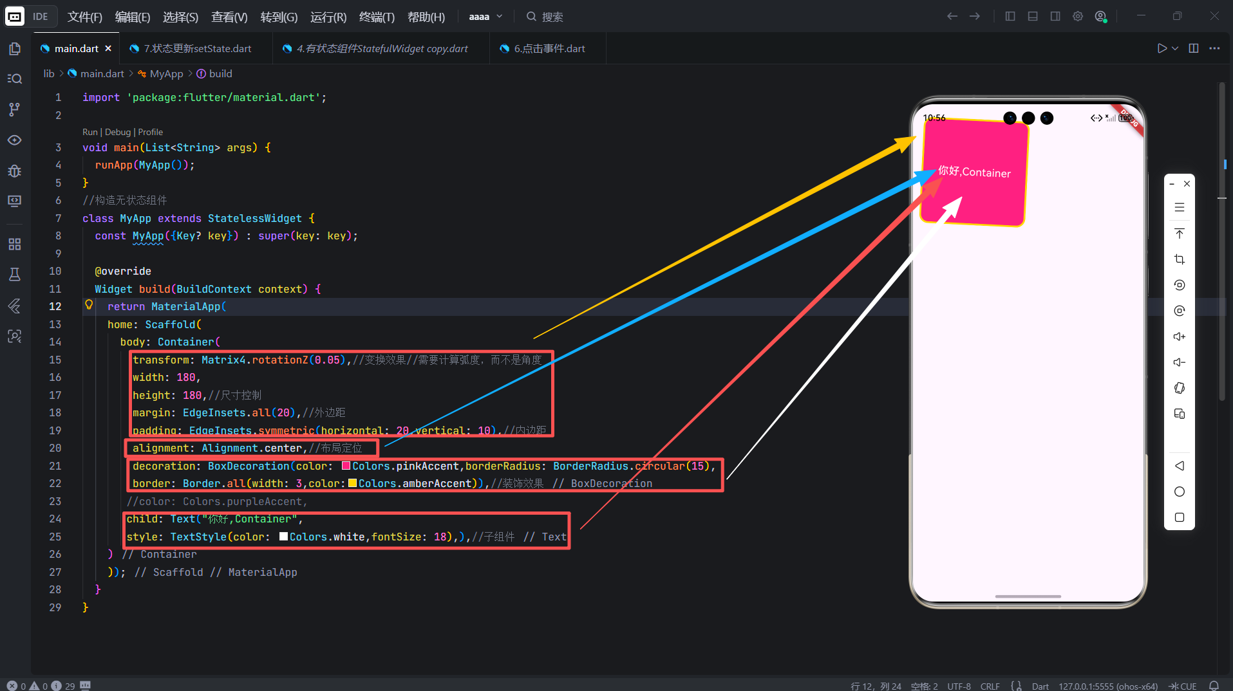
Task: Open the debug bug icon panel
Action: (x=15, y=170)
